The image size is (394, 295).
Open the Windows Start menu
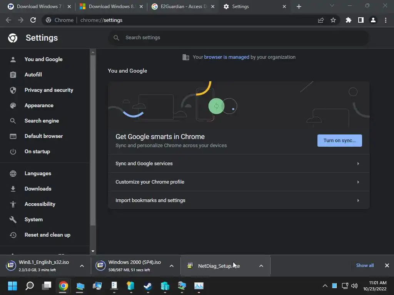[x=12, y=286]
